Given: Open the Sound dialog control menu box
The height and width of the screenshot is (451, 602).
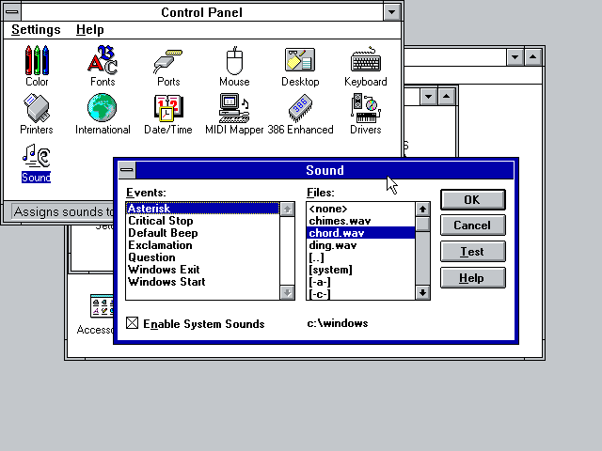Looking at the screenshot, I should pyautogui.click(x=127, y=170).
